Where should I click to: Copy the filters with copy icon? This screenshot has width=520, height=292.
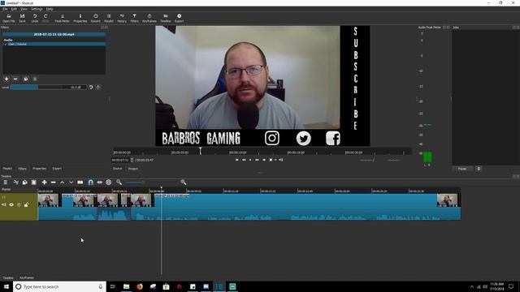tap(26, 79)
